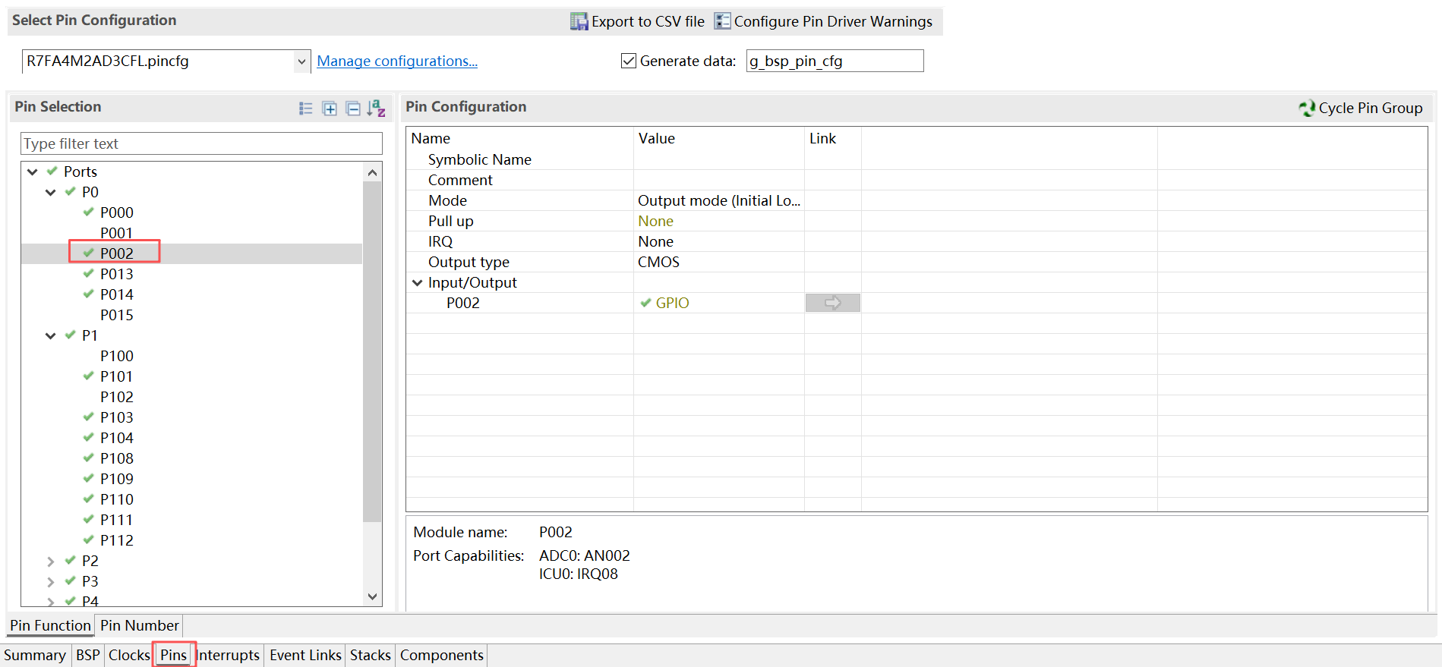Expand all items in Pin Selection tree
1442x667 pixels.
click(x=330, y=109)
